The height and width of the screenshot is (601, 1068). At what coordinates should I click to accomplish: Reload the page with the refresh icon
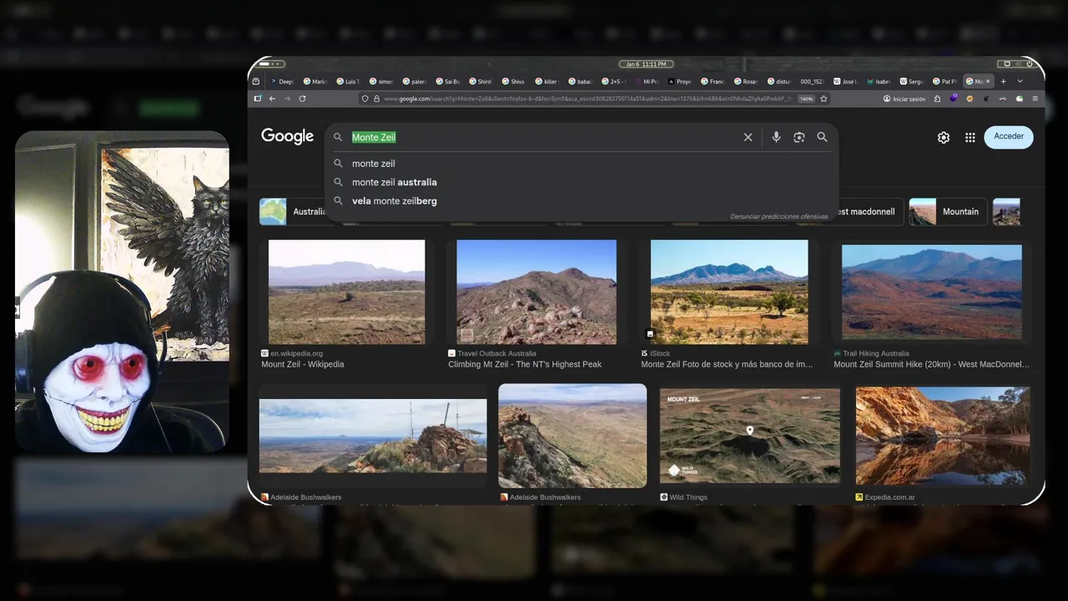pos(302,98)
